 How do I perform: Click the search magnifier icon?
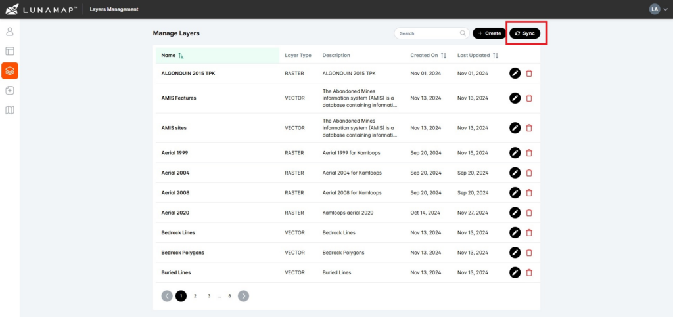(463, 33)
